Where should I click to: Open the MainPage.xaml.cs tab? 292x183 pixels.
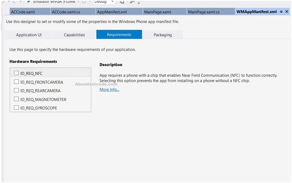pos(211,12)
